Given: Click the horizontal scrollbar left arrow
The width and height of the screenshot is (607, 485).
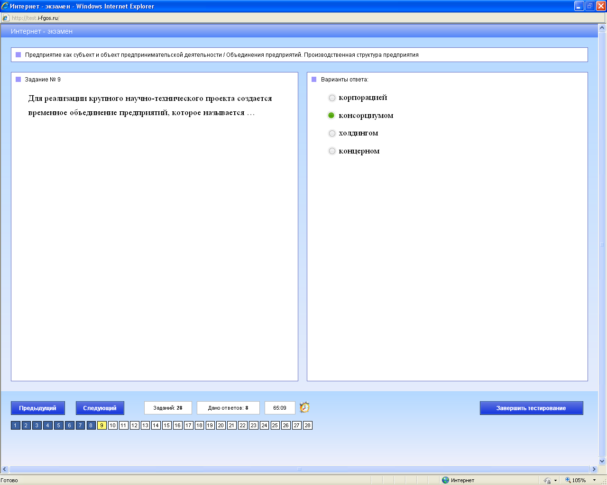Looking at the screenshot, I should tap(5, 469).
